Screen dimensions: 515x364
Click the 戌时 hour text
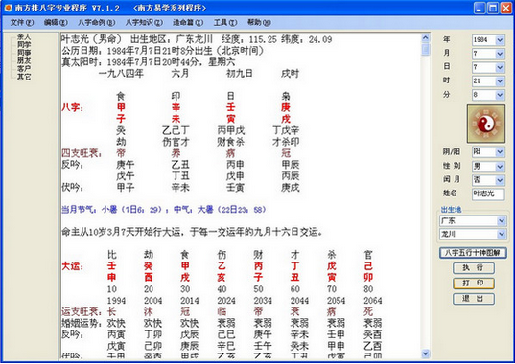290,73
